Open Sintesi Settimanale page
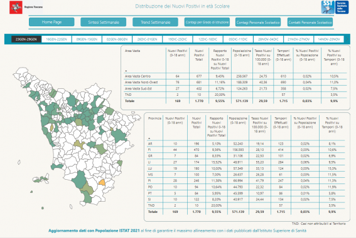 (104, 22)
